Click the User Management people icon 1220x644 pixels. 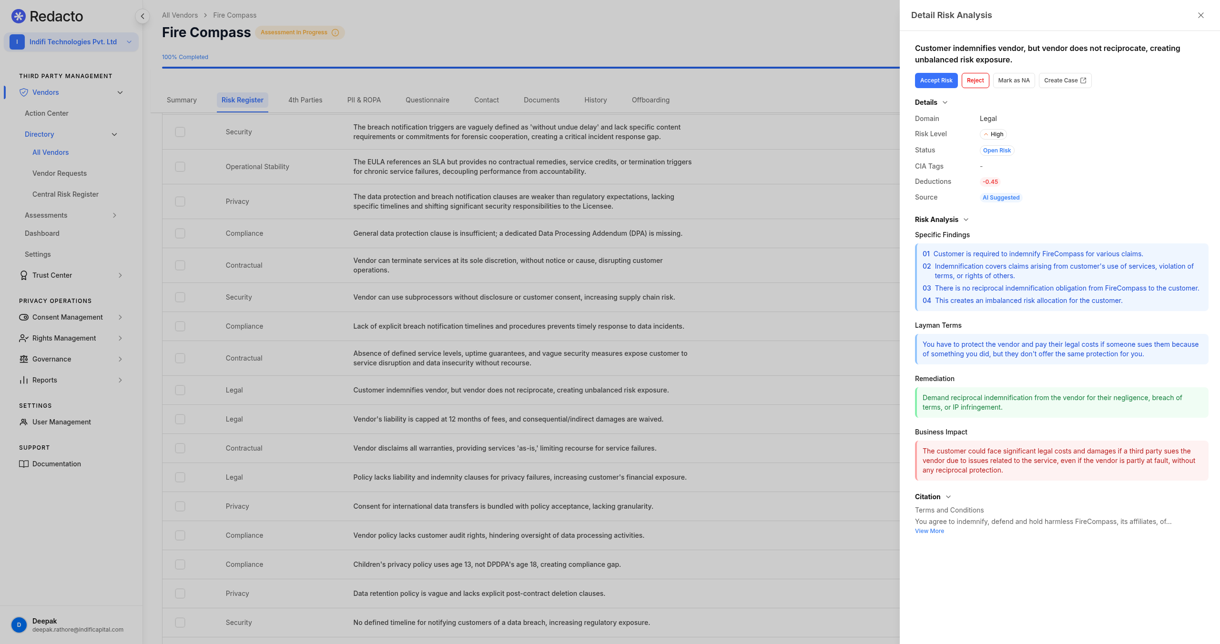pos(23,422)
